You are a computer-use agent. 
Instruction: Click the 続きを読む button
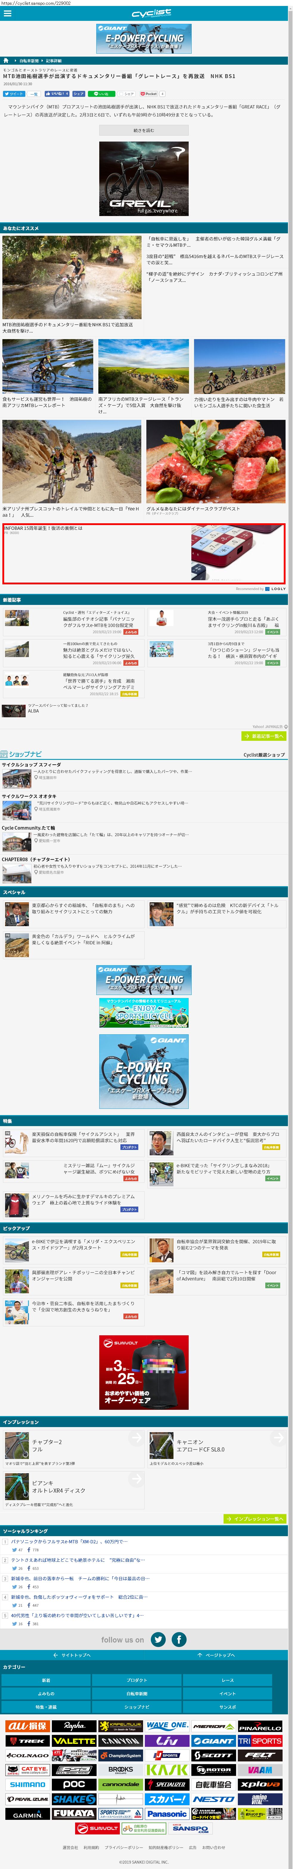pyautogui.click(x=144, y=131)
